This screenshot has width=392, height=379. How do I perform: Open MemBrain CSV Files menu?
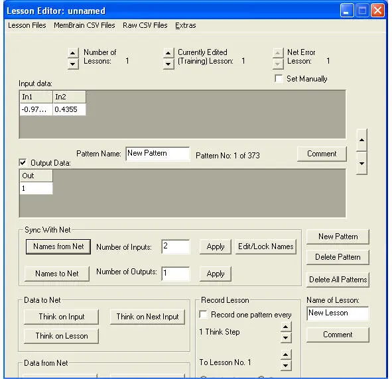[x=84, y=25]
